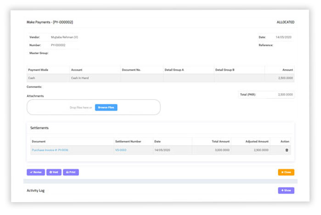The image size is (321, 215).
Task: Click the Total (PKR) value
Action: click(x=285, y=95)
